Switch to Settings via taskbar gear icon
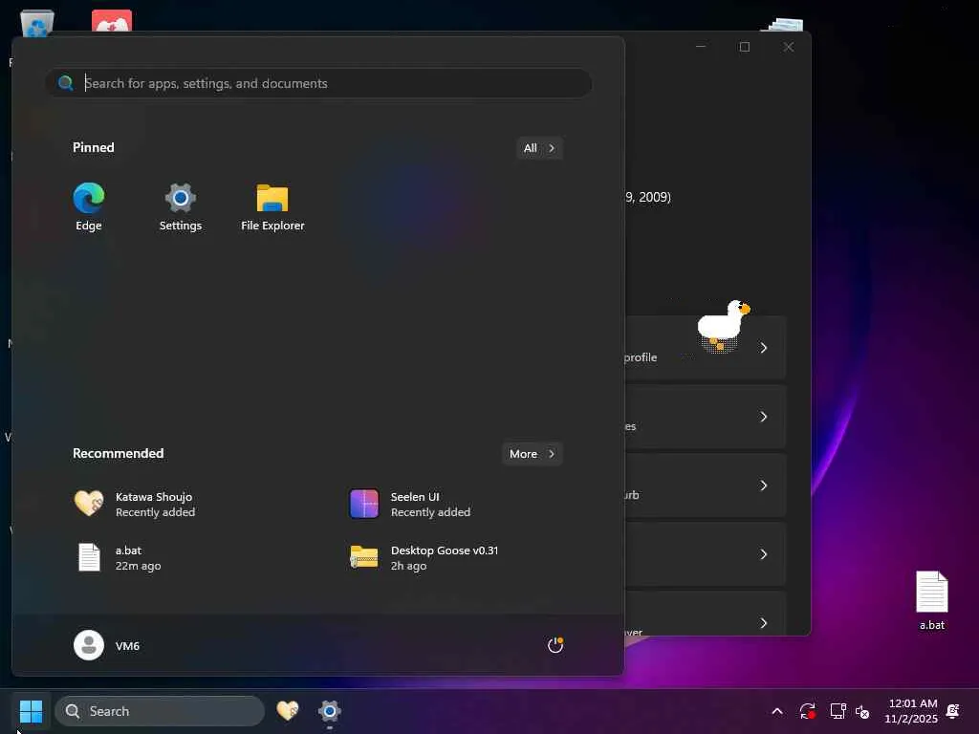The height and width of the screenshot is (734, 979). coord(329,711)
